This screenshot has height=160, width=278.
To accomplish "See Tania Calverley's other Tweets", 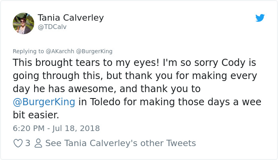I will [x=120, y=143].
